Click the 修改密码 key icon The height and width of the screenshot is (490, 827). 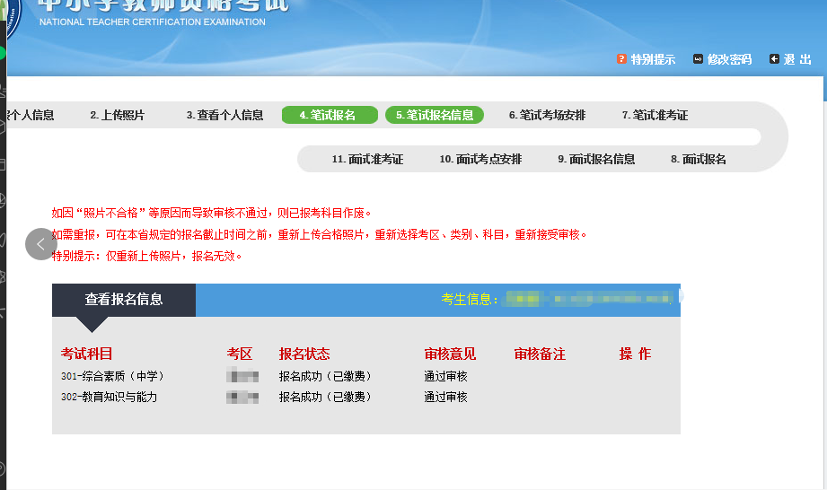pyautogui.click(x=698, y=59)
